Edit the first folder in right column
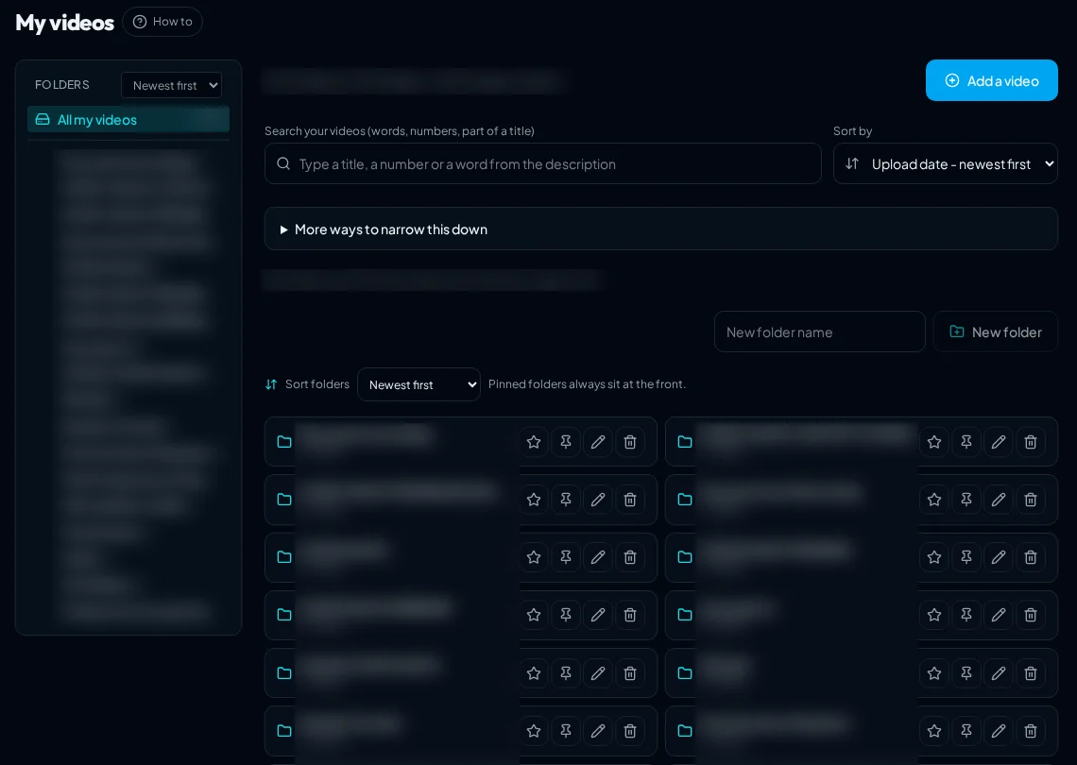This screenshot has height=765, width=1077. click(x=999, y=442)
